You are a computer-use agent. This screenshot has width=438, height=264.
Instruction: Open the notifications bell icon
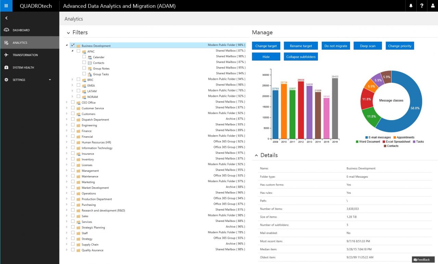(x=411, y=6)
